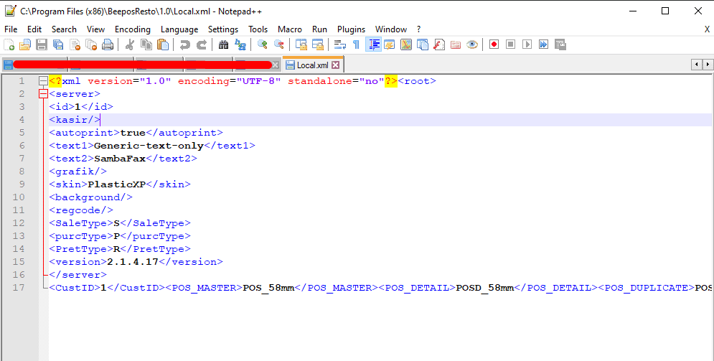The height and width of the screenshot is (361, 714).
Task: Save the current file with toolbar icon
Action: pos(42,44)
